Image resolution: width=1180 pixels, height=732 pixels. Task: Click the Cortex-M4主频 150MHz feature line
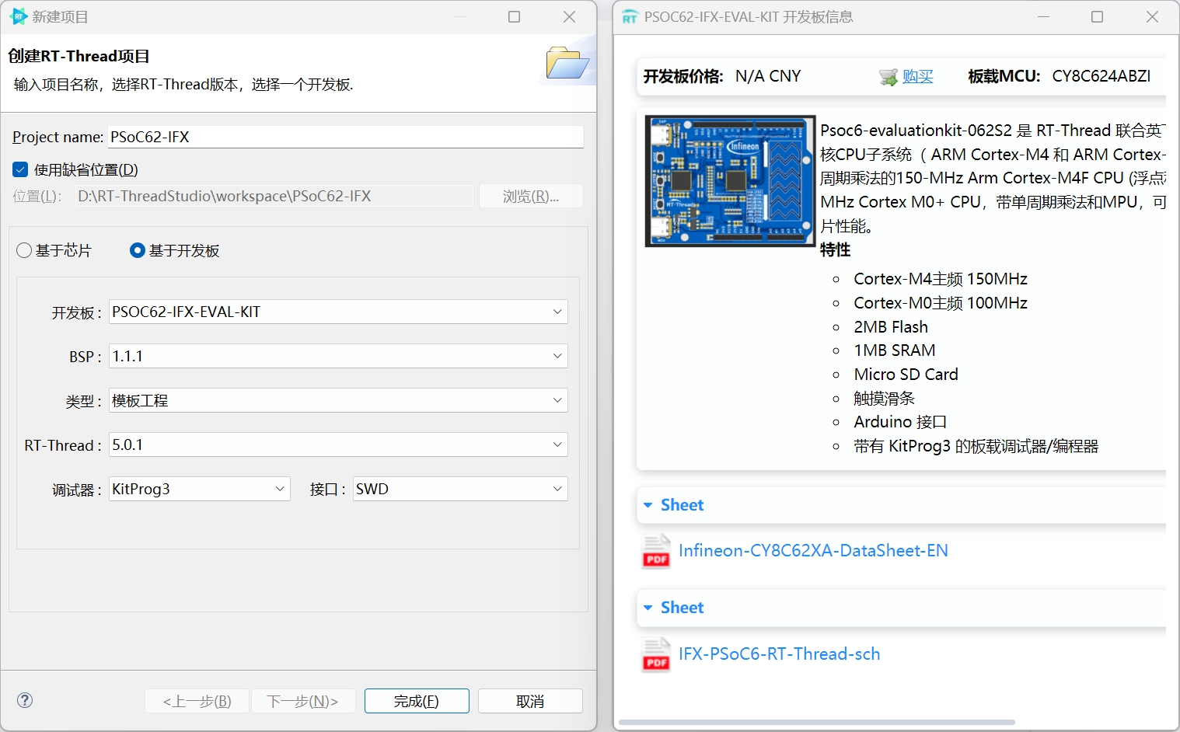[941, 279]
